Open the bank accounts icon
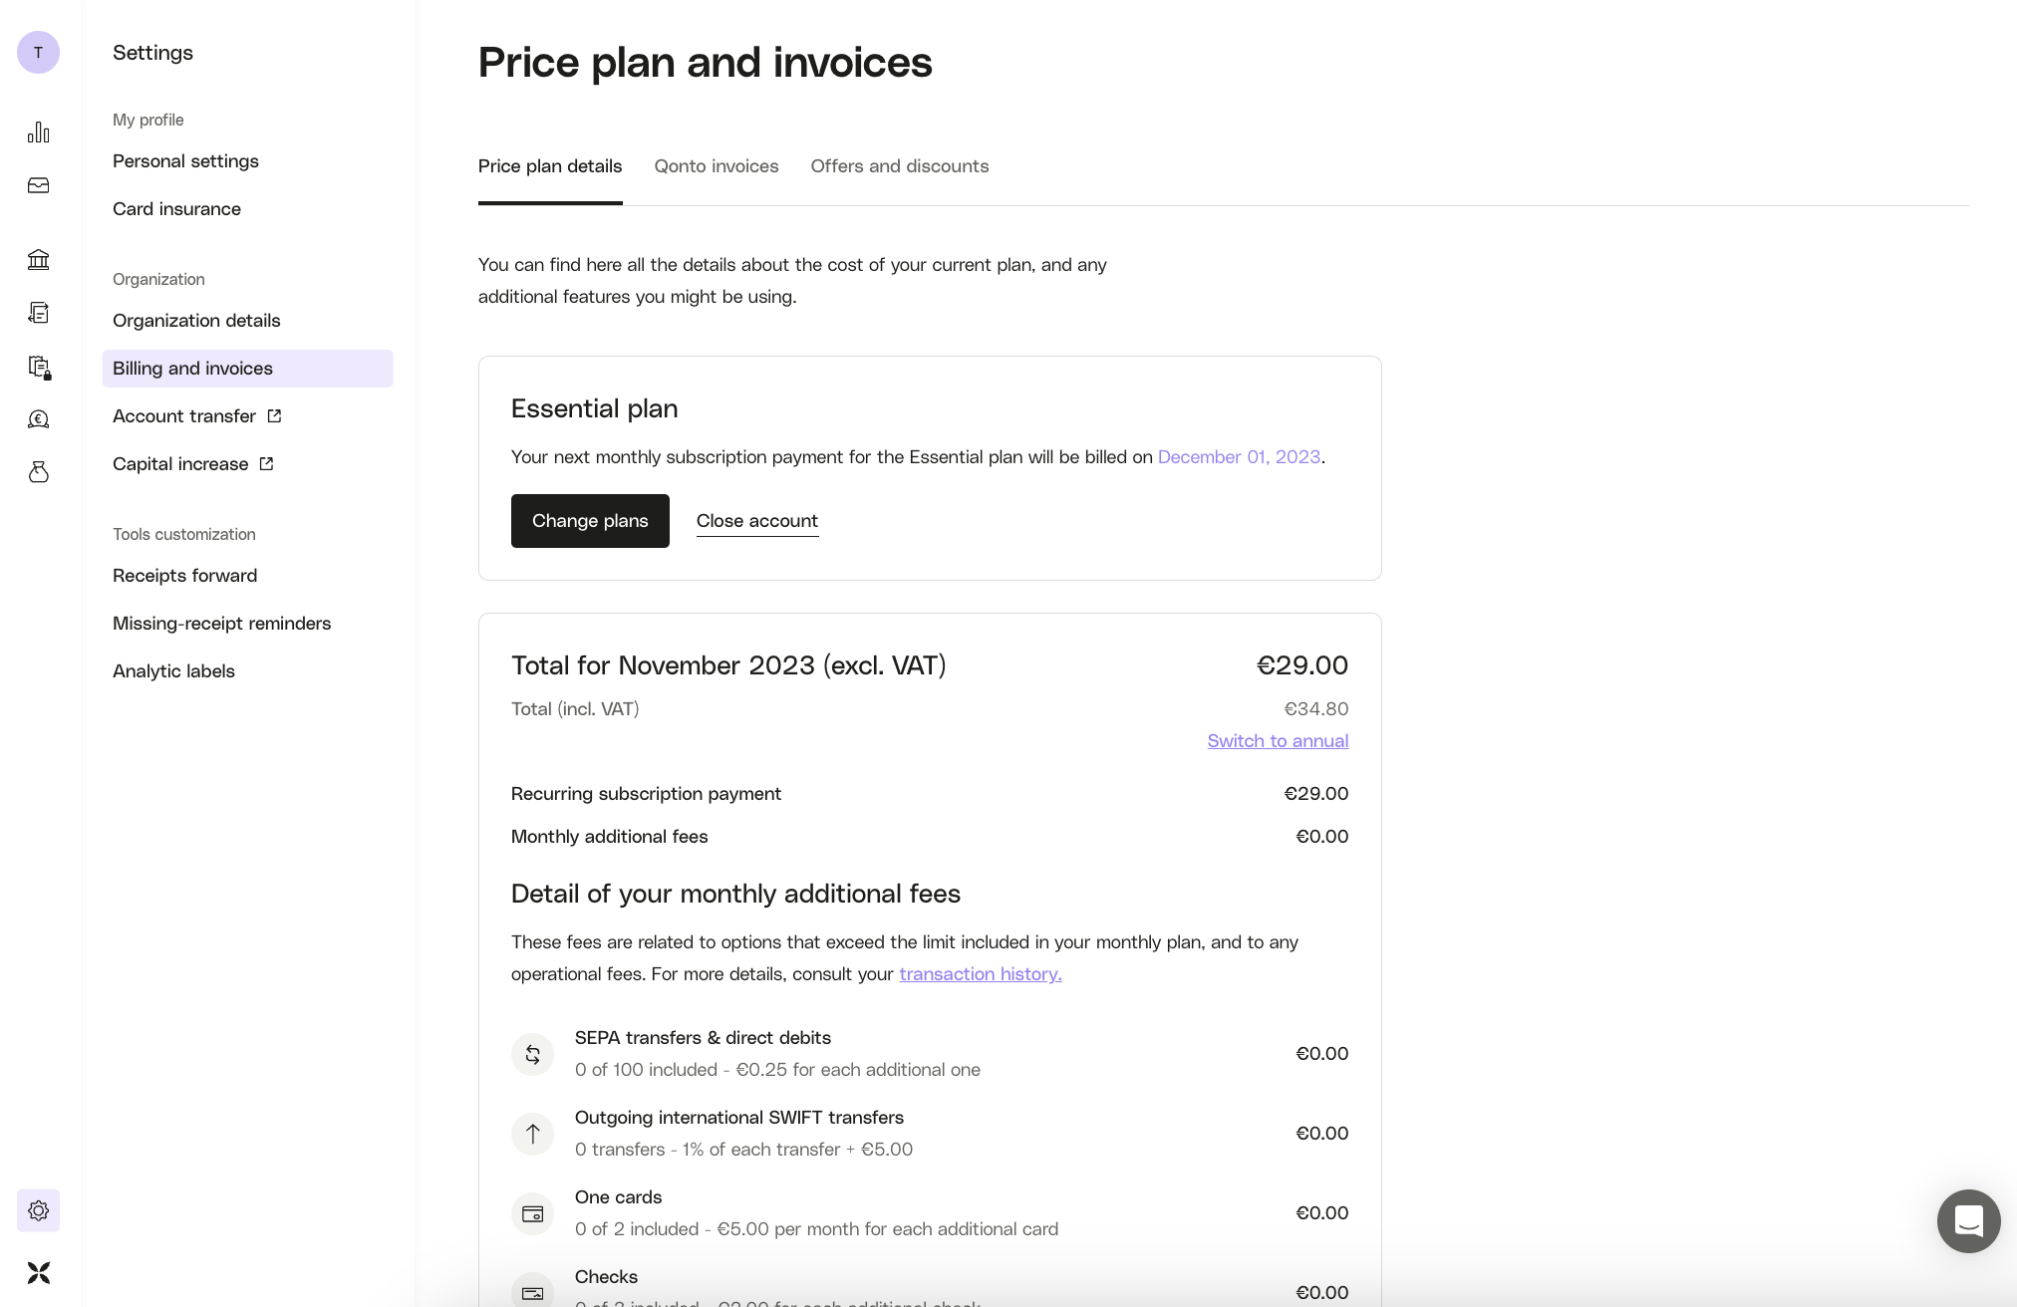 pyautogui.click(x=38, y=259)
